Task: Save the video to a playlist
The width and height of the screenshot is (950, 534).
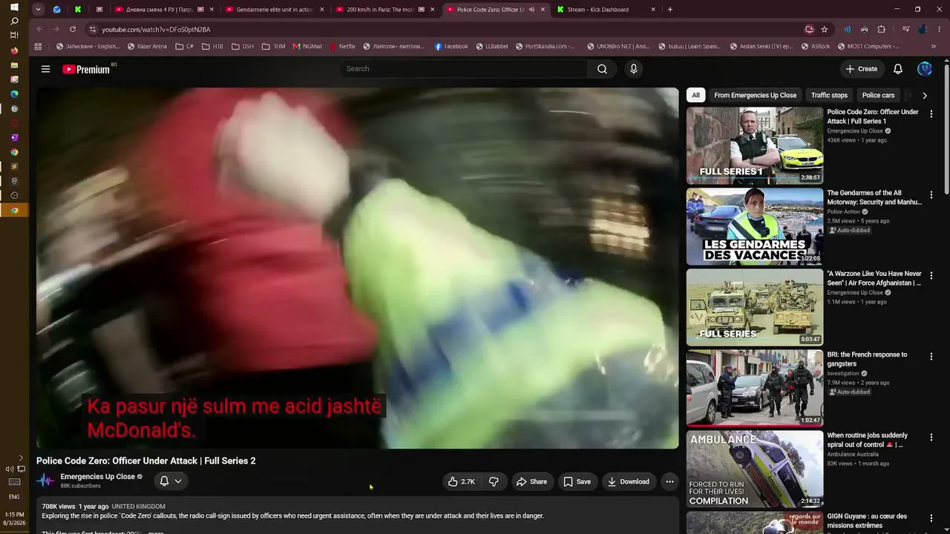Action: [x=577, y=481]
